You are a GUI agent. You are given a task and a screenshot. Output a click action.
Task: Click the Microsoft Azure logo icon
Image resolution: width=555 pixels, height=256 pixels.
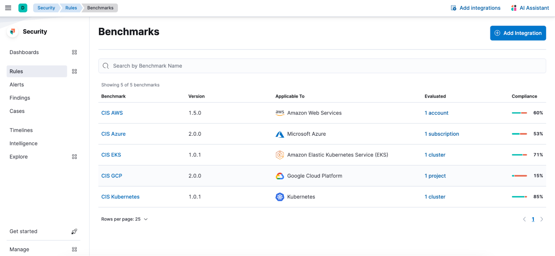click(280, 134)
